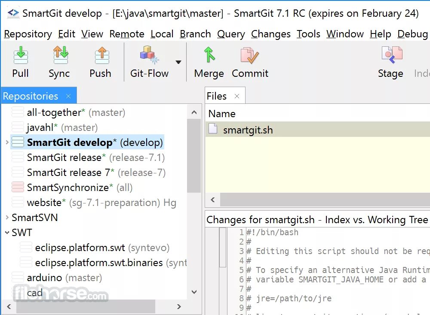Viewport: 430px width, 315px height.
Task: Click up arrow of Repositories scrollbar
Action: 194,112
